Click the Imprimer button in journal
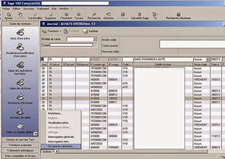 click(x=90, y=31)
